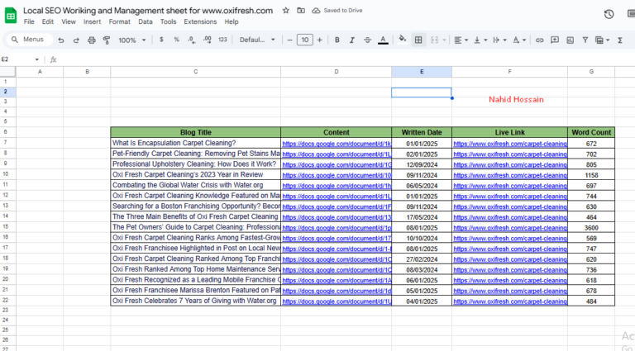
Task: Click the table views icon
Action: coord(599,40)
